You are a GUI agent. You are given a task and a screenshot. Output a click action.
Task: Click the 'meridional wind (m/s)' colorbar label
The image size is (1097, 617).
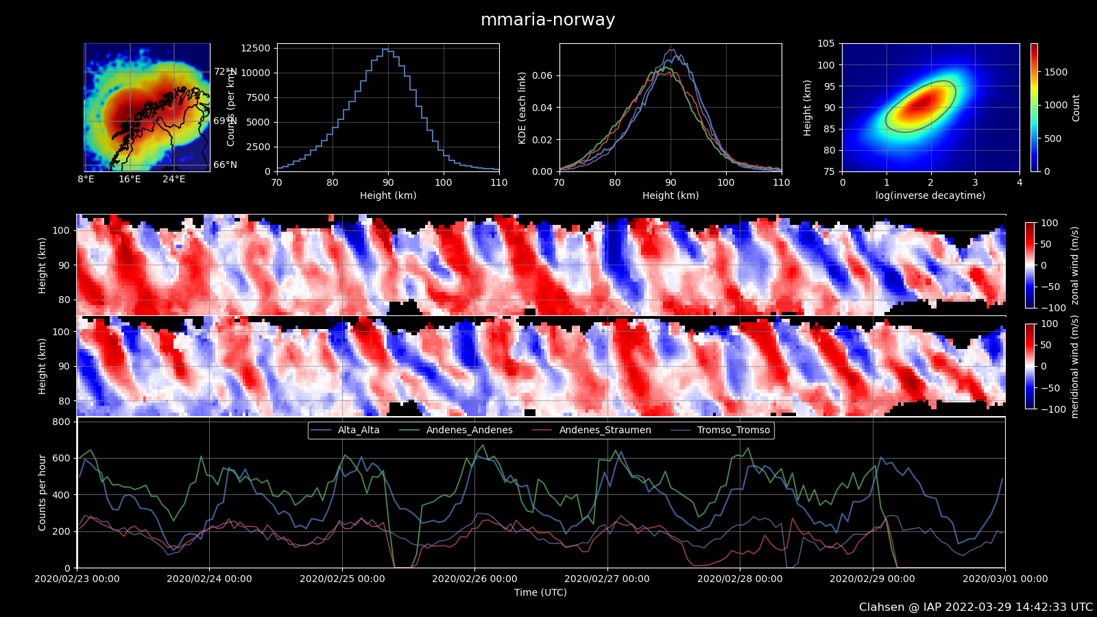point(1074,366)
